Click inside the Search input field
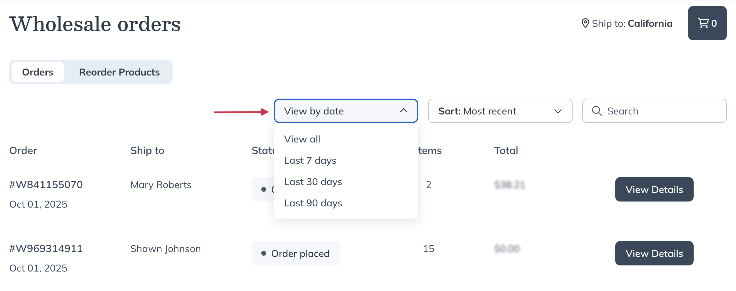Image resolution: width=736 pixels, height=291 pixels. click(x=662, y=111)
